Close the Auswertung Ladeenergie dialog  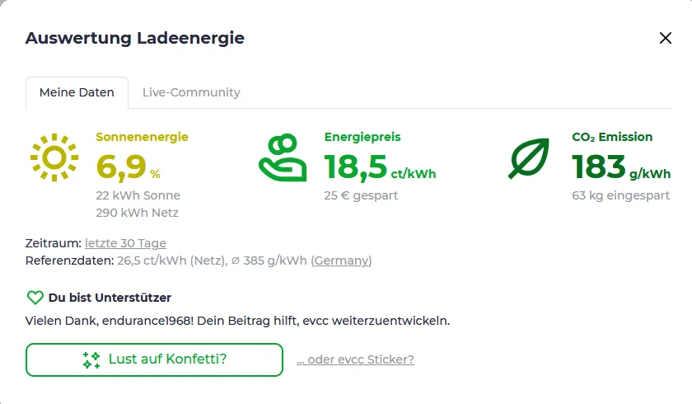coord(665,38)
